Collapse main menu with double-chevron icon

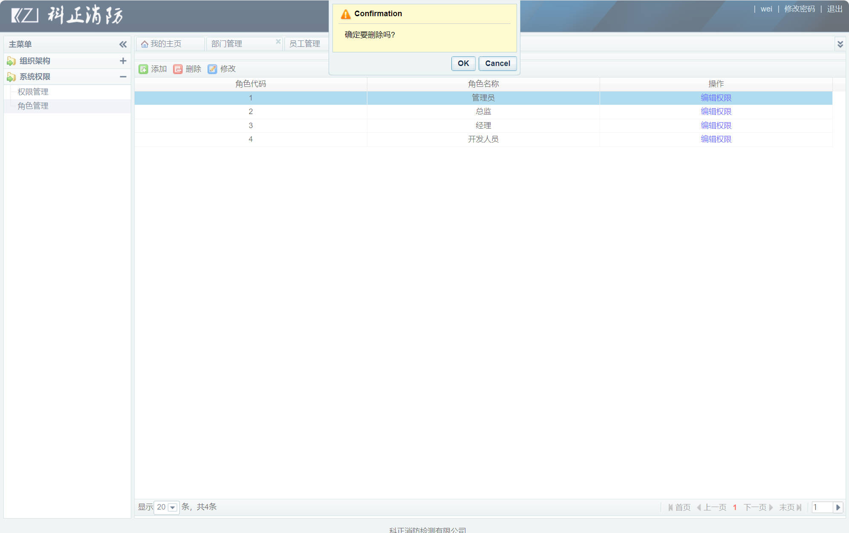(123, 44)
